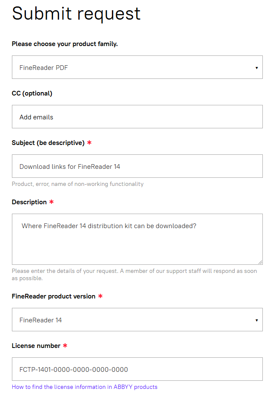The image size is (276, 394).
Task: Expand the FineReader 14 version dropdown
Action: click(x=137, y=320)
